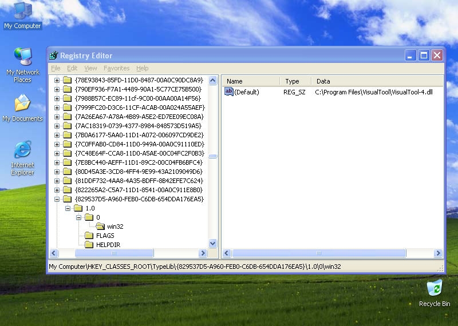Click the 1.0 folder icon
The width and height of the screenshot is (458, 326).
tap(78, 208)
